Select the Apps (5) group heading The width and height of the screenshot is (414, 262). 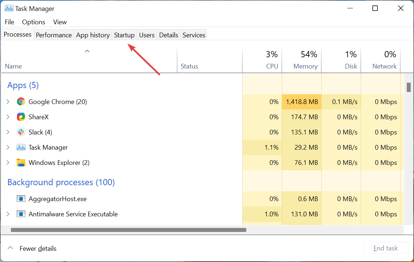coord(23,85)
